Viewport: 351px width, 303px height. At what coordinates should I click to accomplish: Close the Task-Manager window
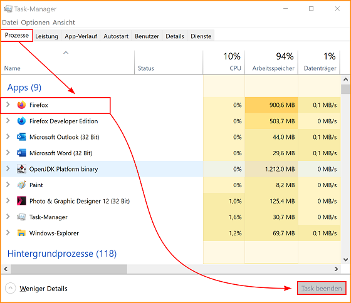click(337, 9)
